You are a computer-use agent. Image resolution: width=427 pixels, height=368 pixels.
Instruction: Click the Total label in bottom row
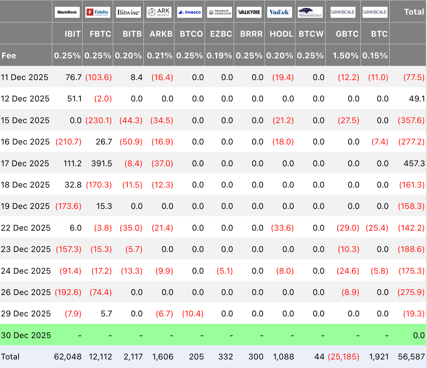10,357
